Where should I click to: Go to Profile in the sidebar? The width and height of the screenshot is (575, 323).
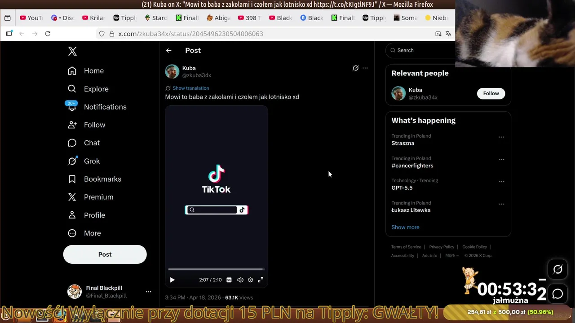86,215
